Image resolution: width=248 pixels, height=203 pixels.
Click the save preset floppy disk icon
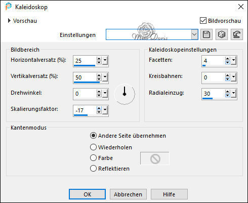point(206,34)
